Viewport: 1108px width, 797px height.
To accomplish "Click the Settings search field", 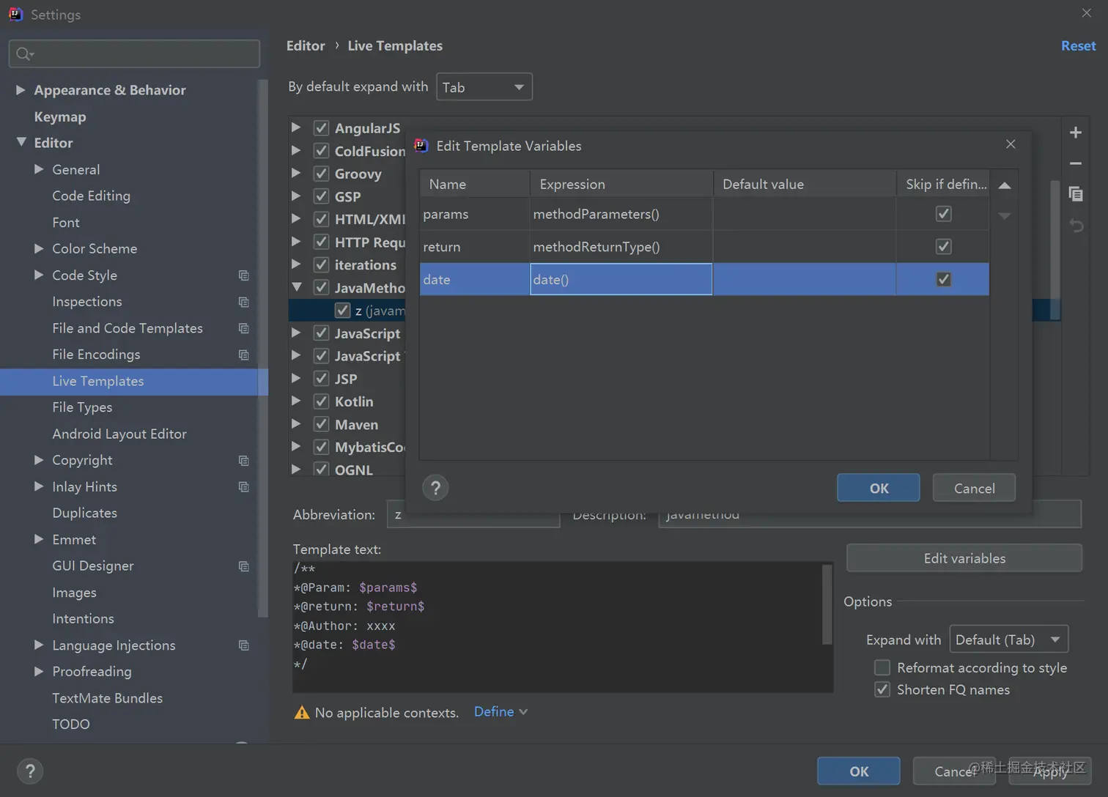I will (134, 53).
